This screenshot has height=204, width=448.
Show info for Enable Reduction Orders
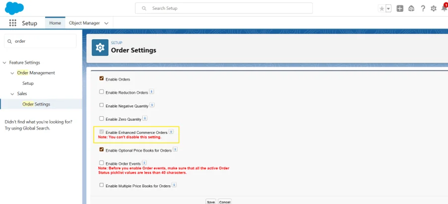pos(152,92)
